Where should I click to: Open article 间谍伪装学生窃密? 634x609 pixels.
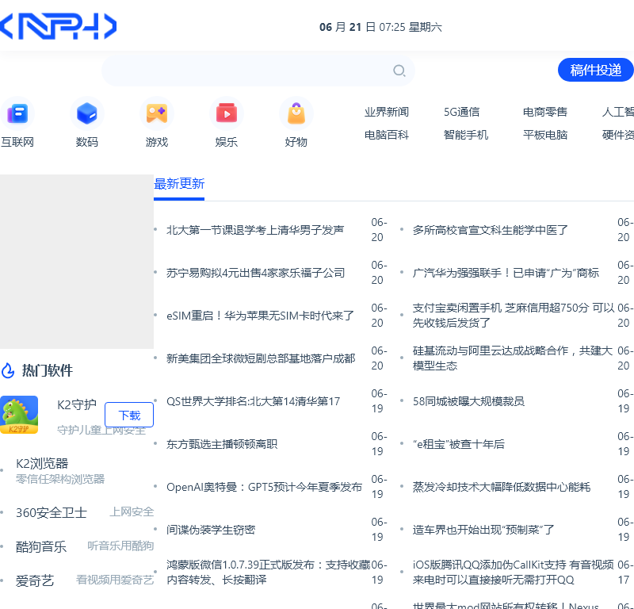click(x=211, y=530)
